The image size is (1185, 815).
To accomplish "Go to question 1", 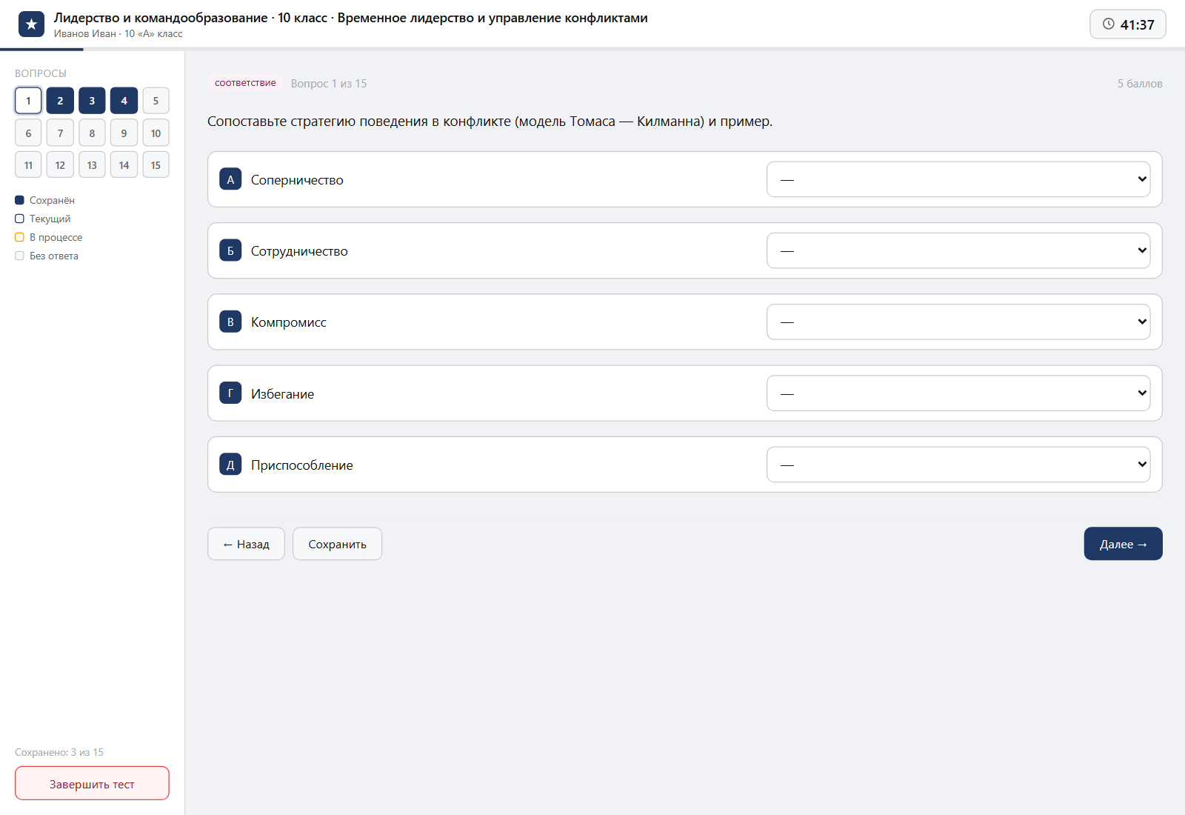I will [28, 101].
